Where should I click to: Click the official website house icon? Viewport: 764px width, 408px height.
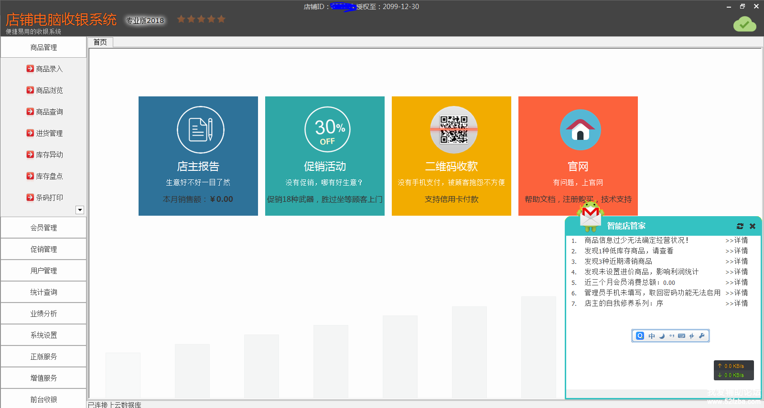point(580,130)
